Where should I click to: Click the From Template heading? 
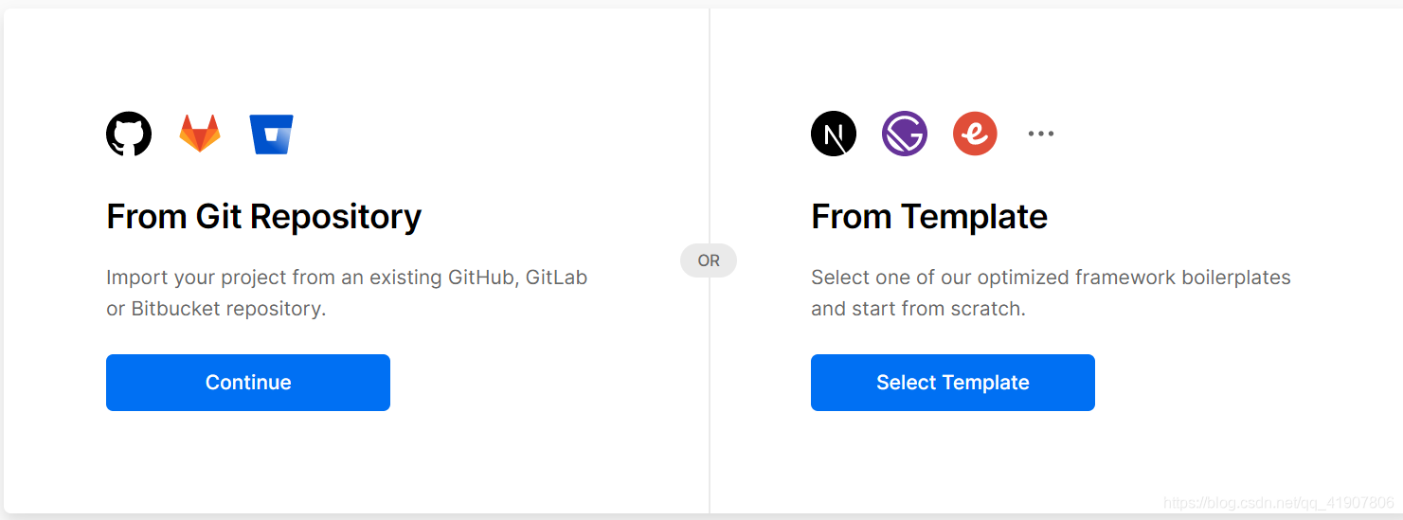pyautogui.click(x=929, y=217)
